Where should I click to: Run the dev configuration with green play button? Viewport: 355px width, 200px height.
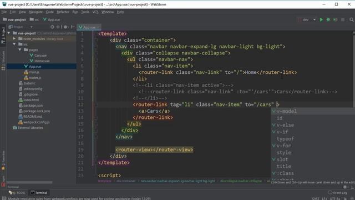point(321,20)
